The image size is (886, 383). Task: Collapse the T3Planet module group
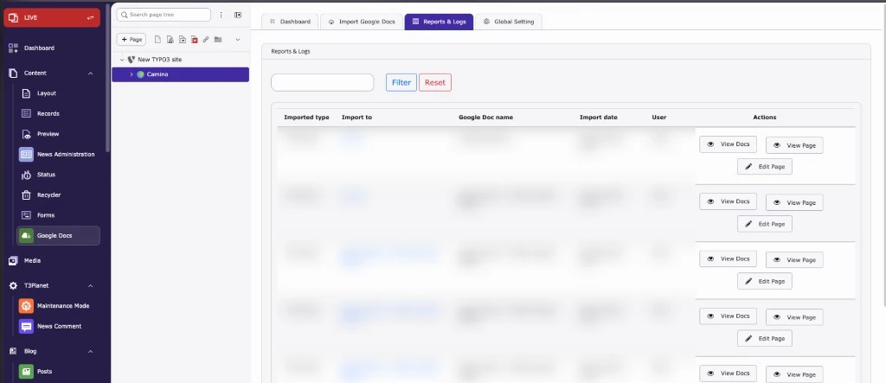[x=90, y=285]
